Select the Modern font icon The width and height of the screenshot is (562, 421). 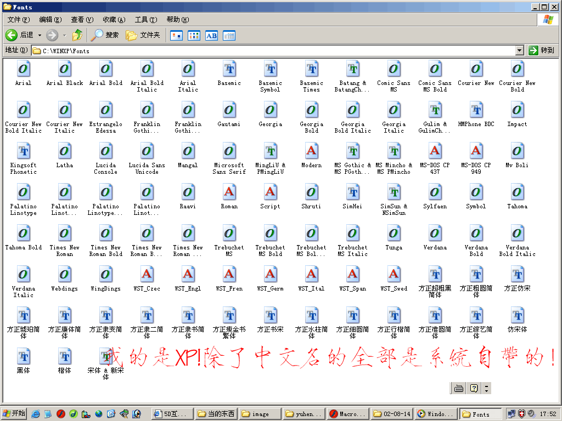click(x=312, y=151)
